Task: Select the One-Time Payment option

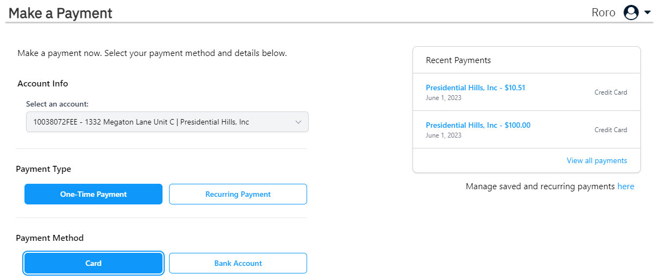Action: click(x=93, y=194)
